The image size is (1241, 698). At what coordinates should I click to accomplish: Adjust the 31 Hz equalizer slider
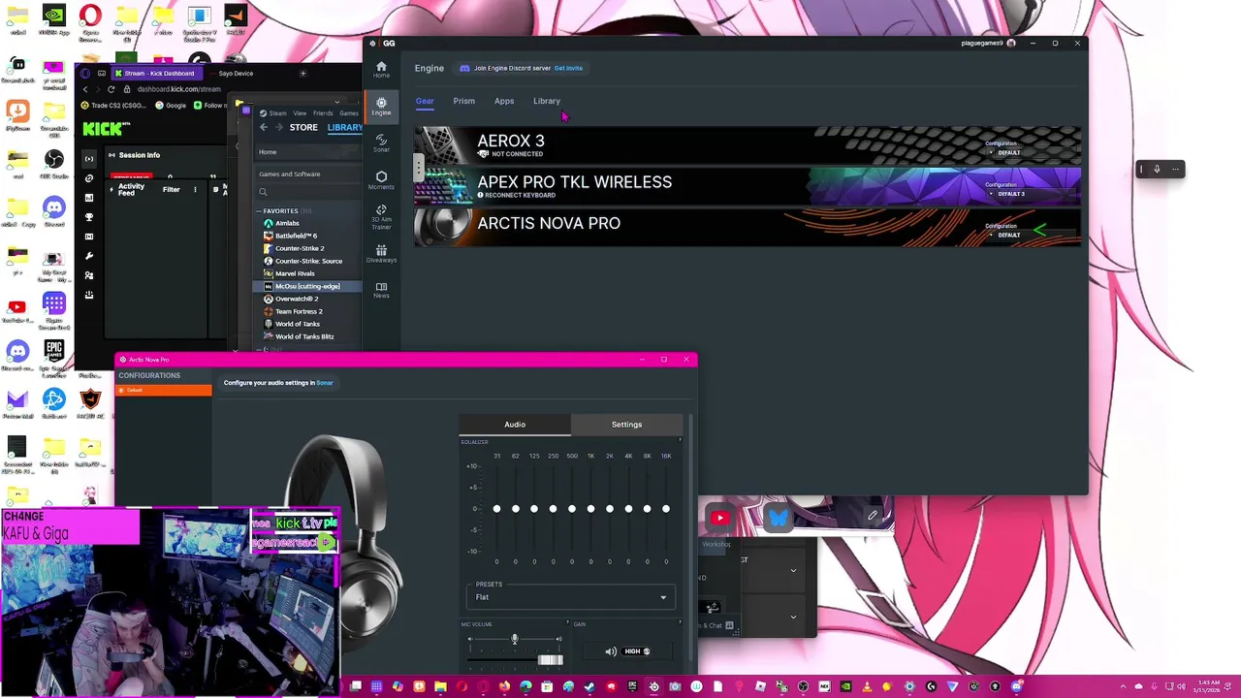pyautogui.click(x=496, y=509)
